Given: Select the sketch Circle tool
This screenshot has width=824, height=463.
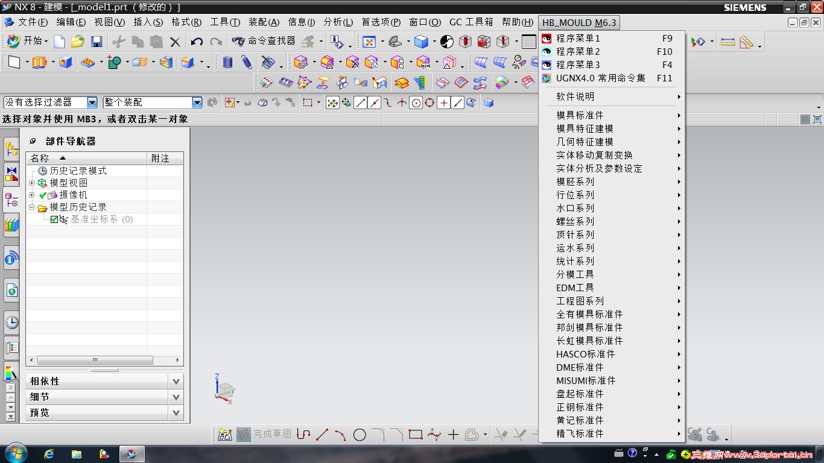Looking at the screenshot, I should coord(360,434).
